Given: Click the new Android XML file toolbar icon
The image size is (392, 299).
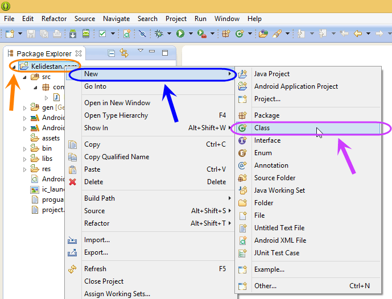Looking at the screenshot, I should (127, 34).
